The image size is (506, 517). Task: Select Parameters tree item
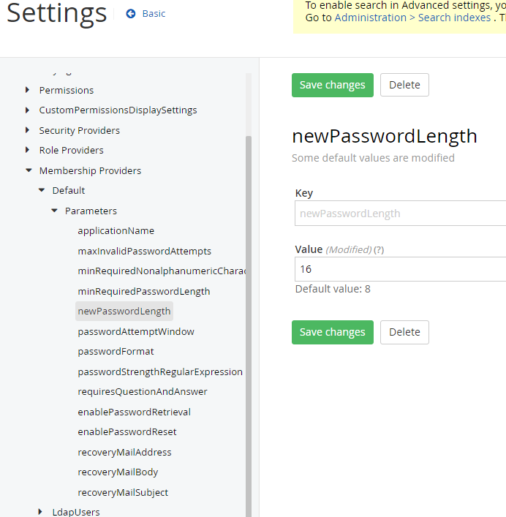point(91,211)
